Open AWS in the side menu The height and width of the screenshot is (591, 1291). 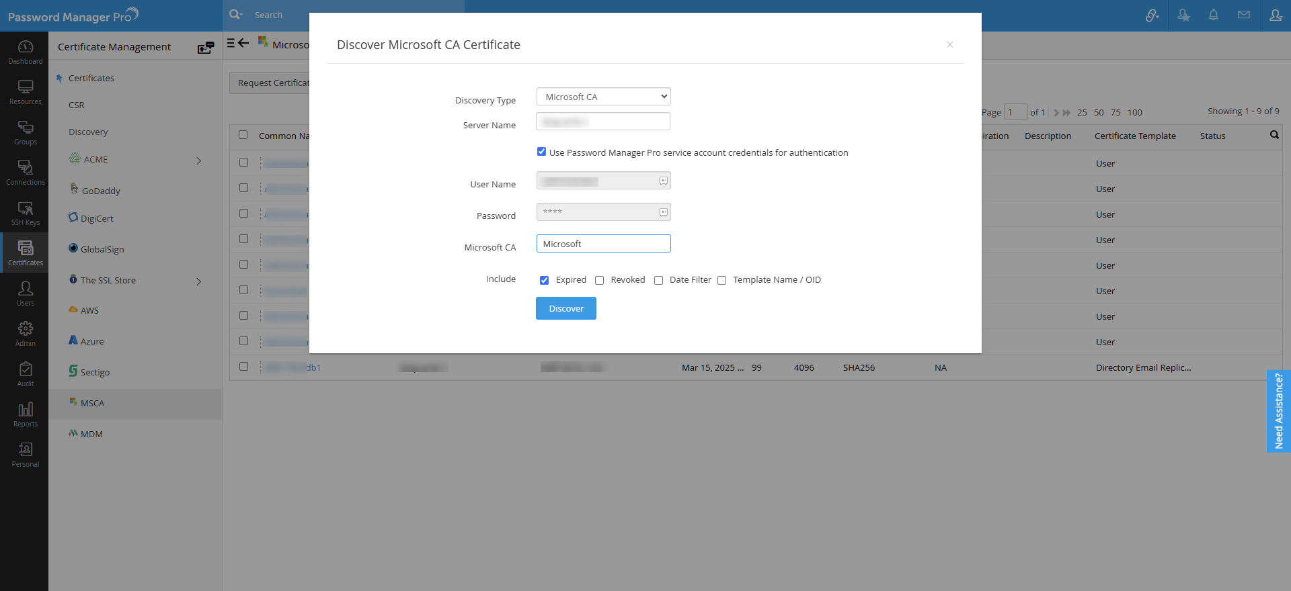tap(89, 310)
